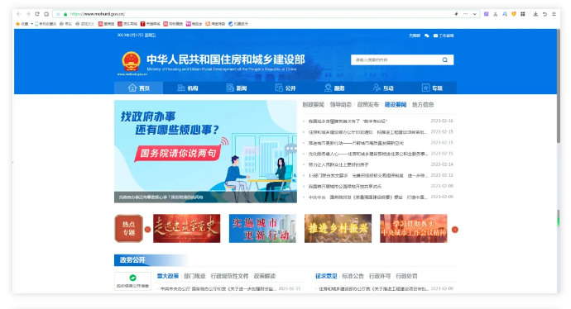Open the browser downloads icon
This screenshot has width=571, height=309.
click(535, 14)
